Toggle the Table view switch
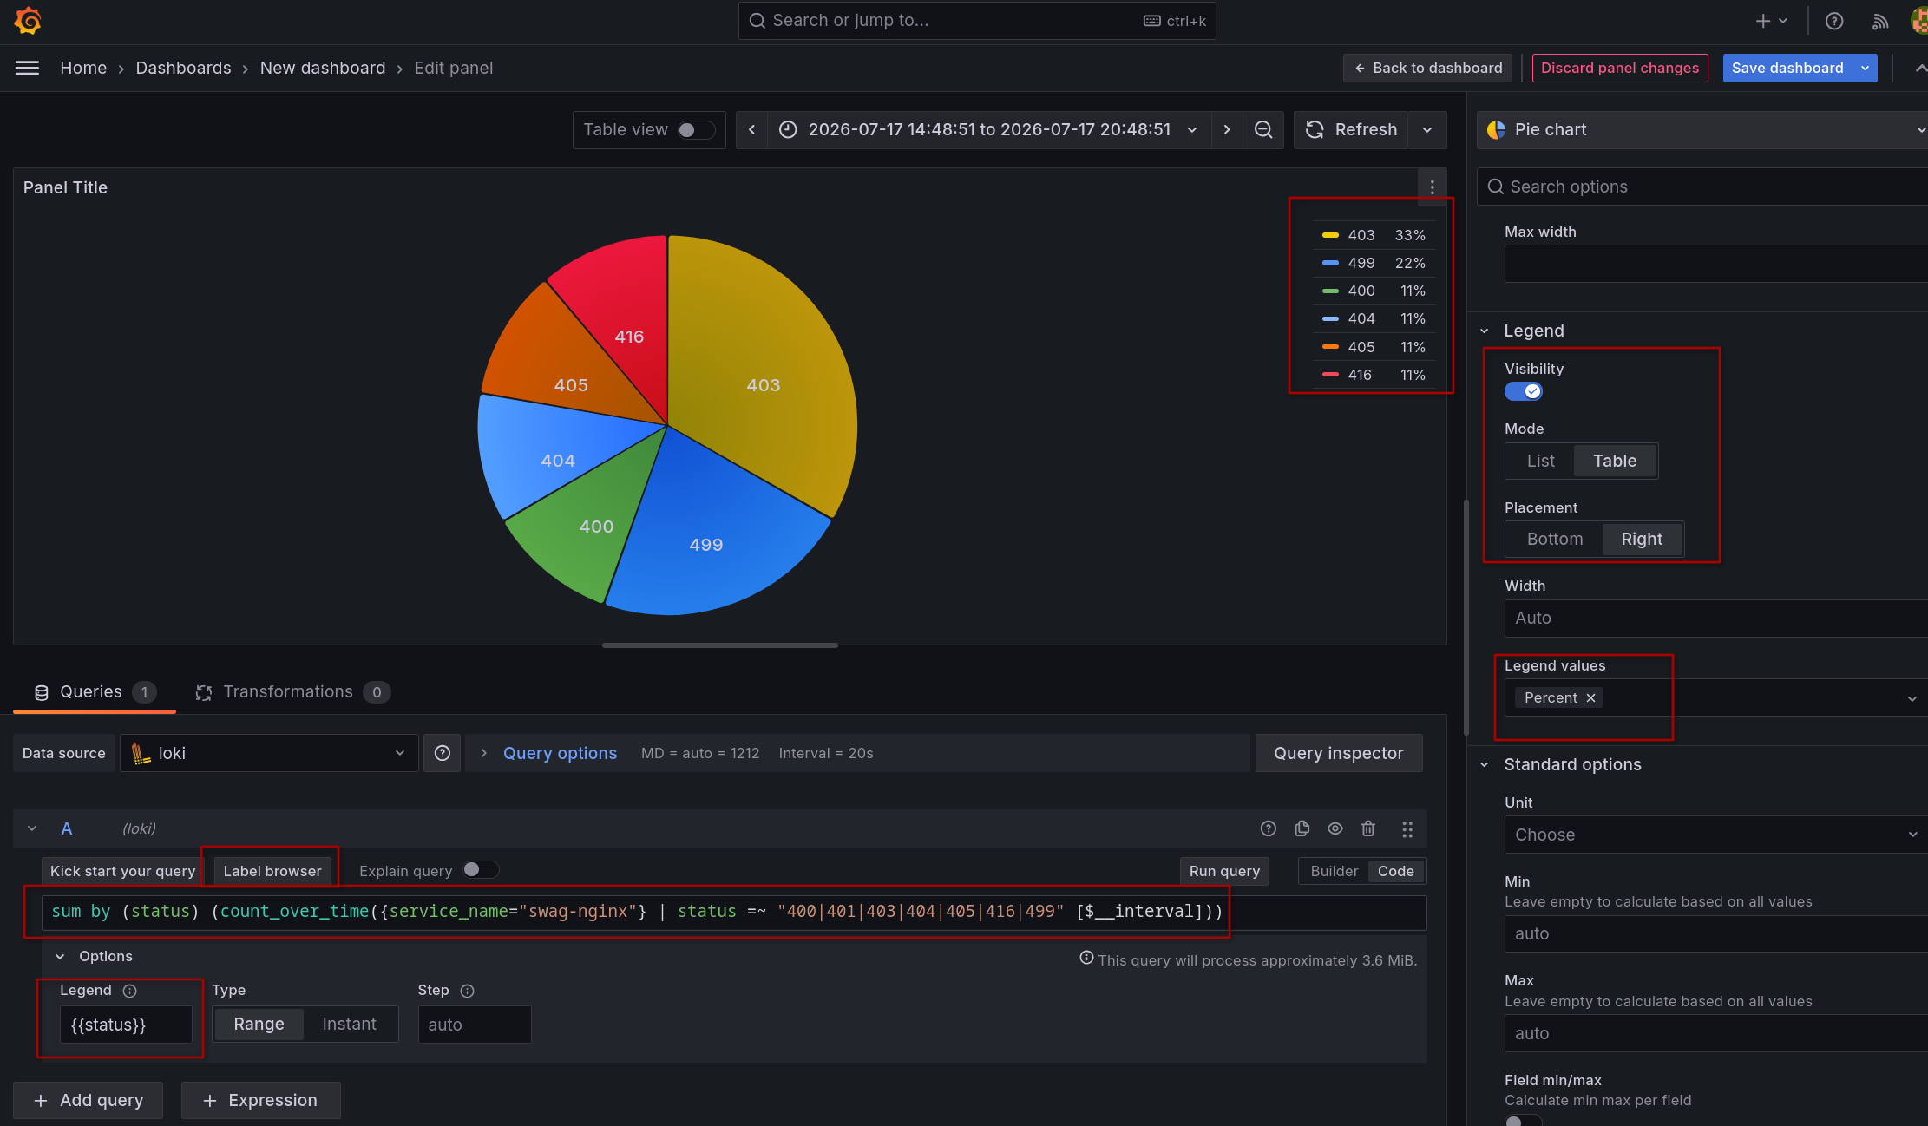1928x1126 pixels. pyautogui.click(x=697, y=130)
